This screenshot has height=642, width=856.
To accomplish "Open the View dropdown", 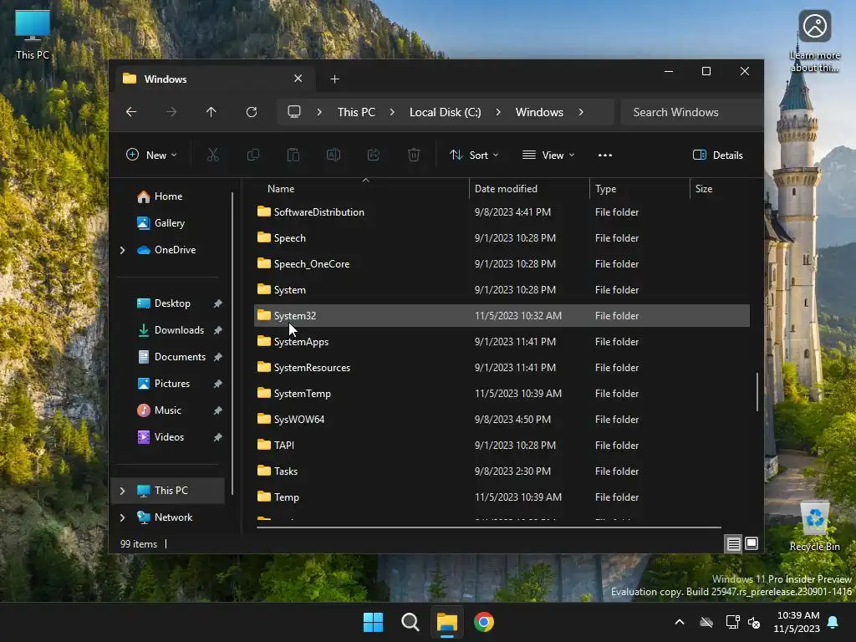I will pyautogui.click(x=548, y=155).
